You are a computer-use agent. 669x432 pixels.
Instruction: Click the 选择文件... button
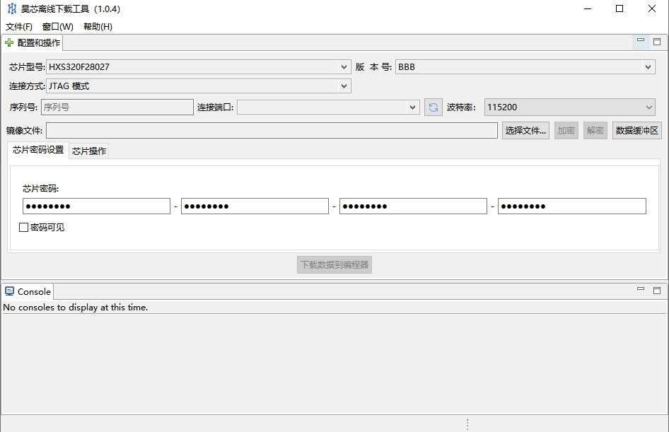click(x=525, y=131)
